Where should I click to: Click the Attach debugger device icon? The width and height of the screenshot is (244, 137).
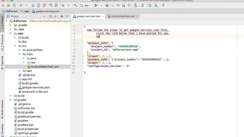124,5
